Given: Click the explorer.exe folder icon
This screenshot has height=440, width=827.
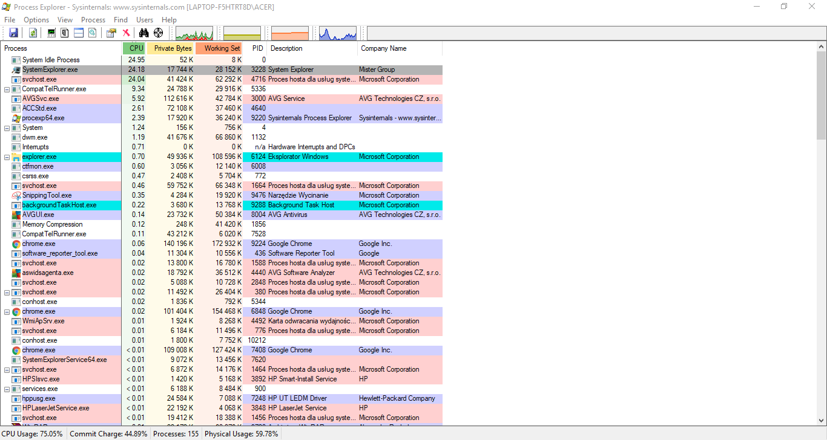Looking at the screenshot, I should click(16, 157).
